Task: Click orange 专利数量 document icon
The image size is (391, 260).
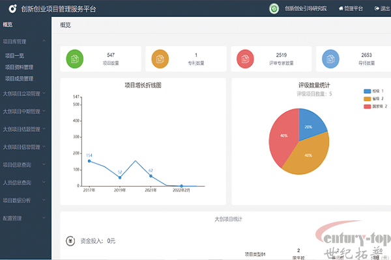Action: (160, 59)
